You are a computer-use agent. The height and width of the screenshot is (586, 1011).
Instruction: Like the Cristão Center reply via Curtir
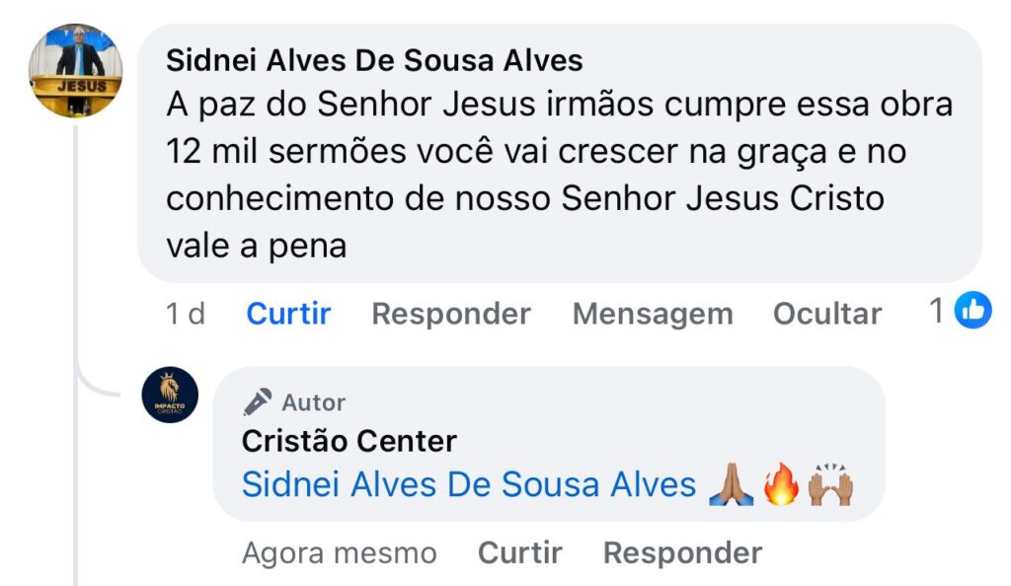(520, 553)
